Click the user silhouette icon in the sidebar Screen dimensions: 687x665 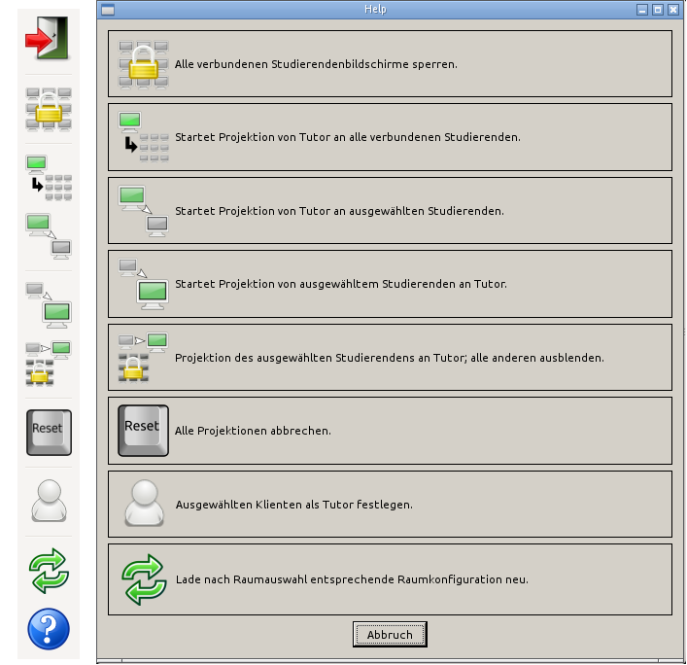point(49,502)
